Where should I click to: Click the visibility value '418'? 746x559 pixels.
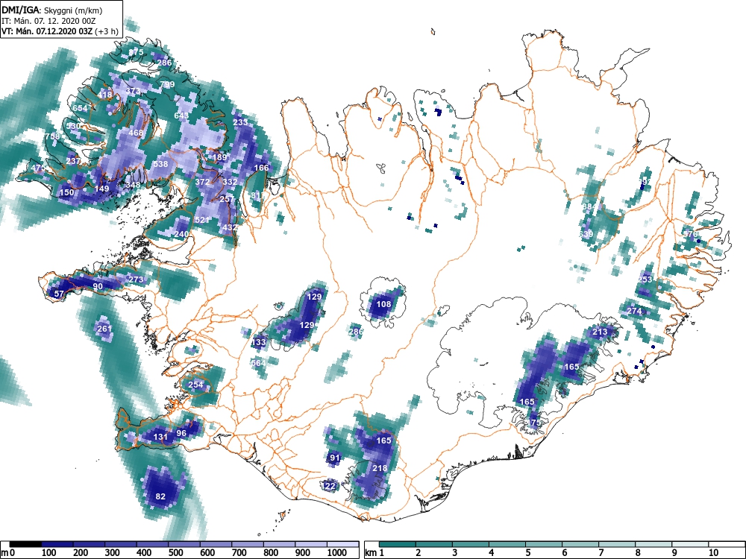(104, 95)
